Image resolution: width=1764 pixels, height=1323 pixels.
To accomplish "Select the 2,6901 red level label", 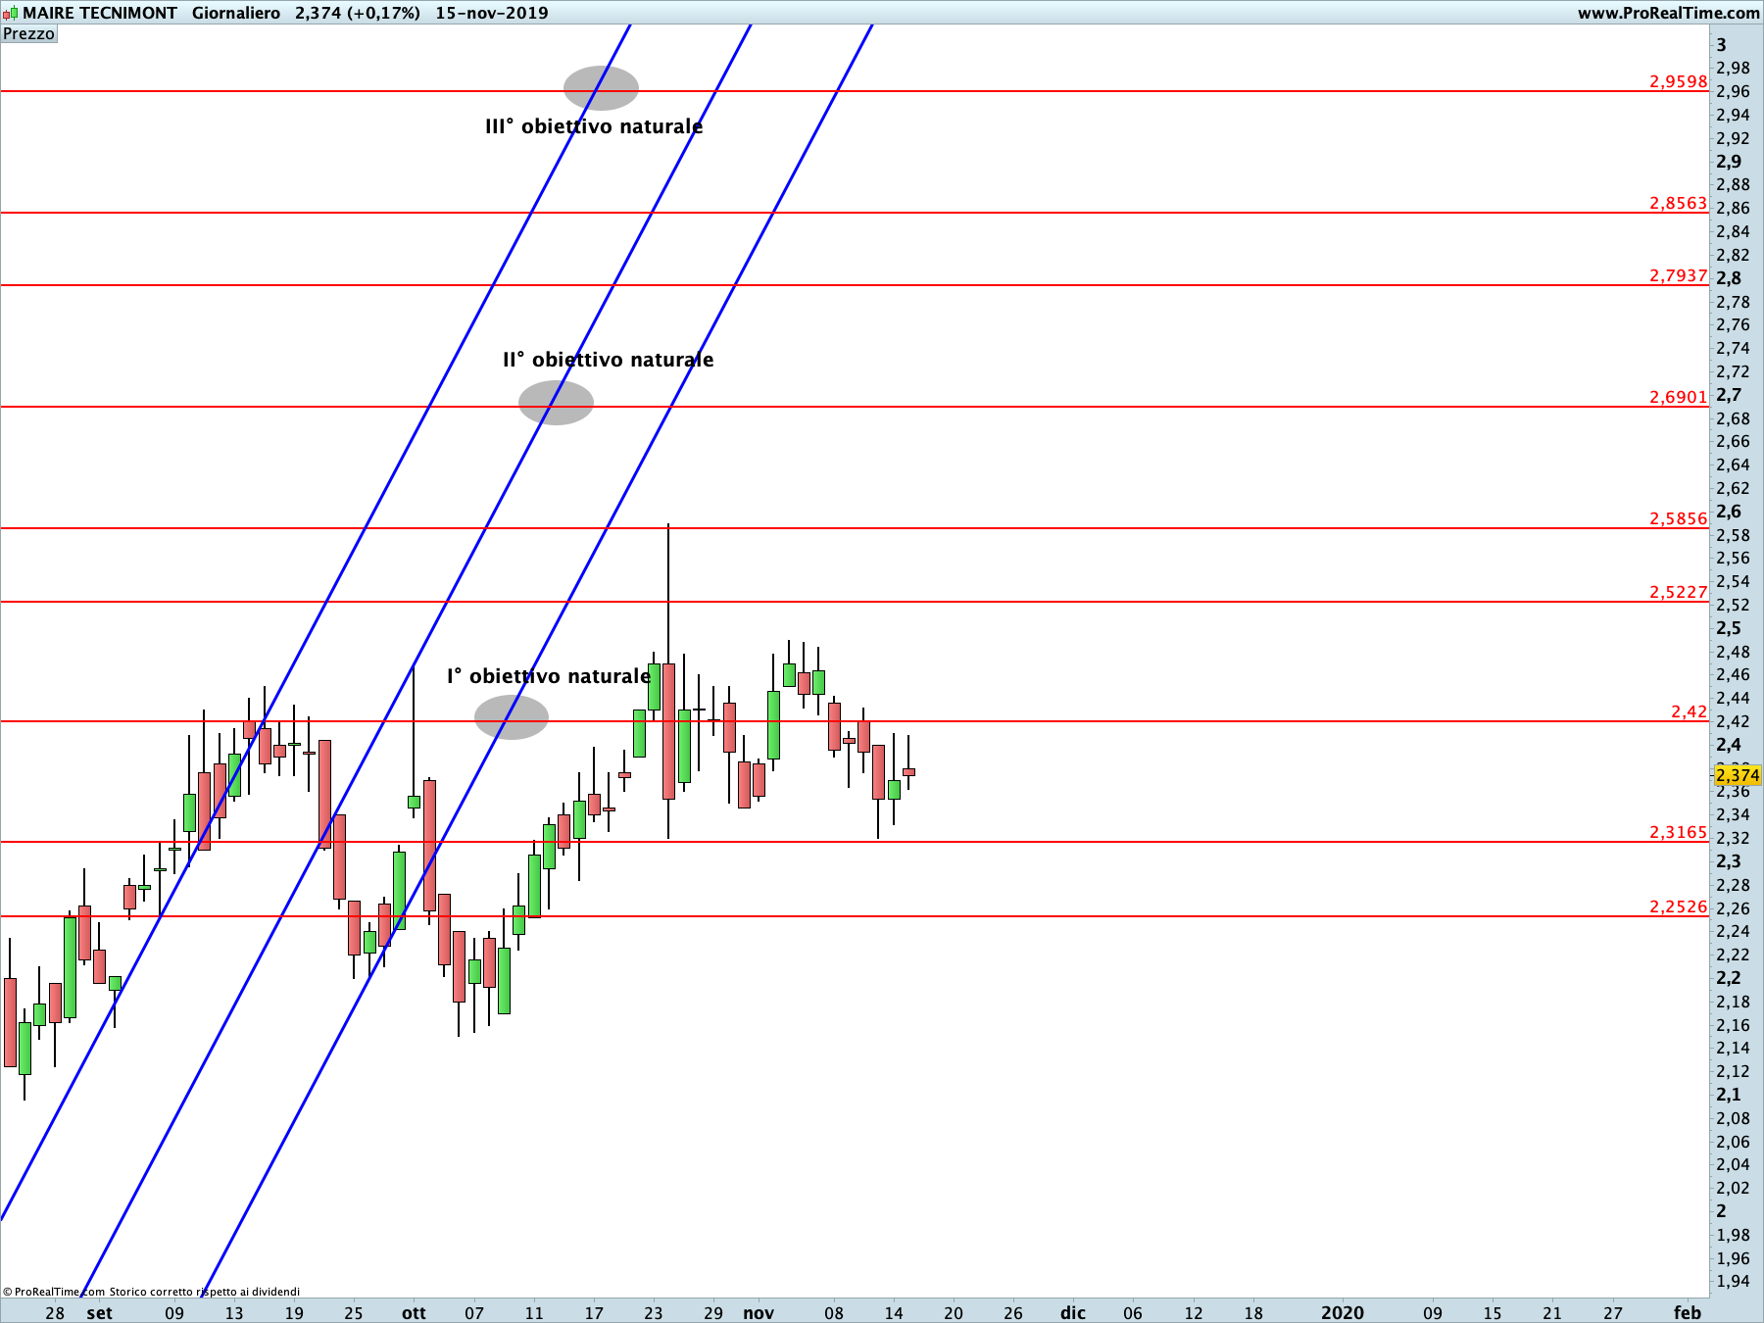I will tap(1679, 397).
